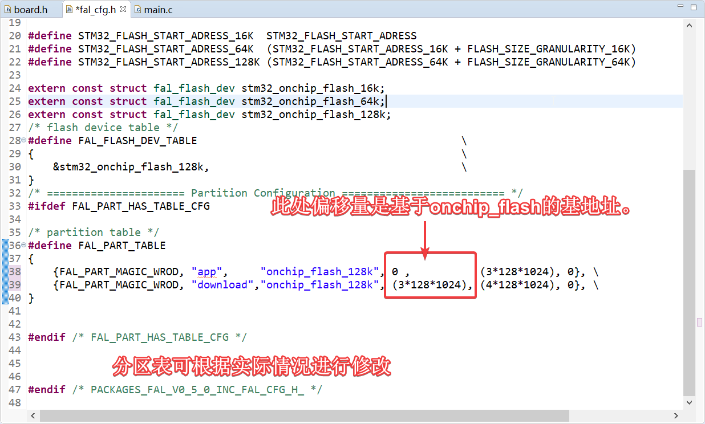Click the board.h header file icon
The height and width of the screenshot is (424, 705).
(8, 9)
